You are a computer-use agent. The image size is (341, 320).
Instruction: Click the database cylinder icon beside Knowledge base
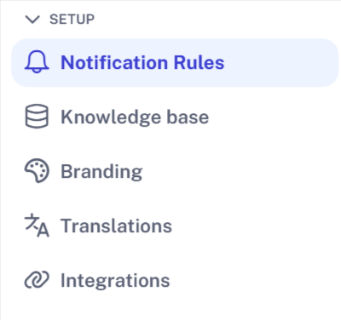coord(37,117)
